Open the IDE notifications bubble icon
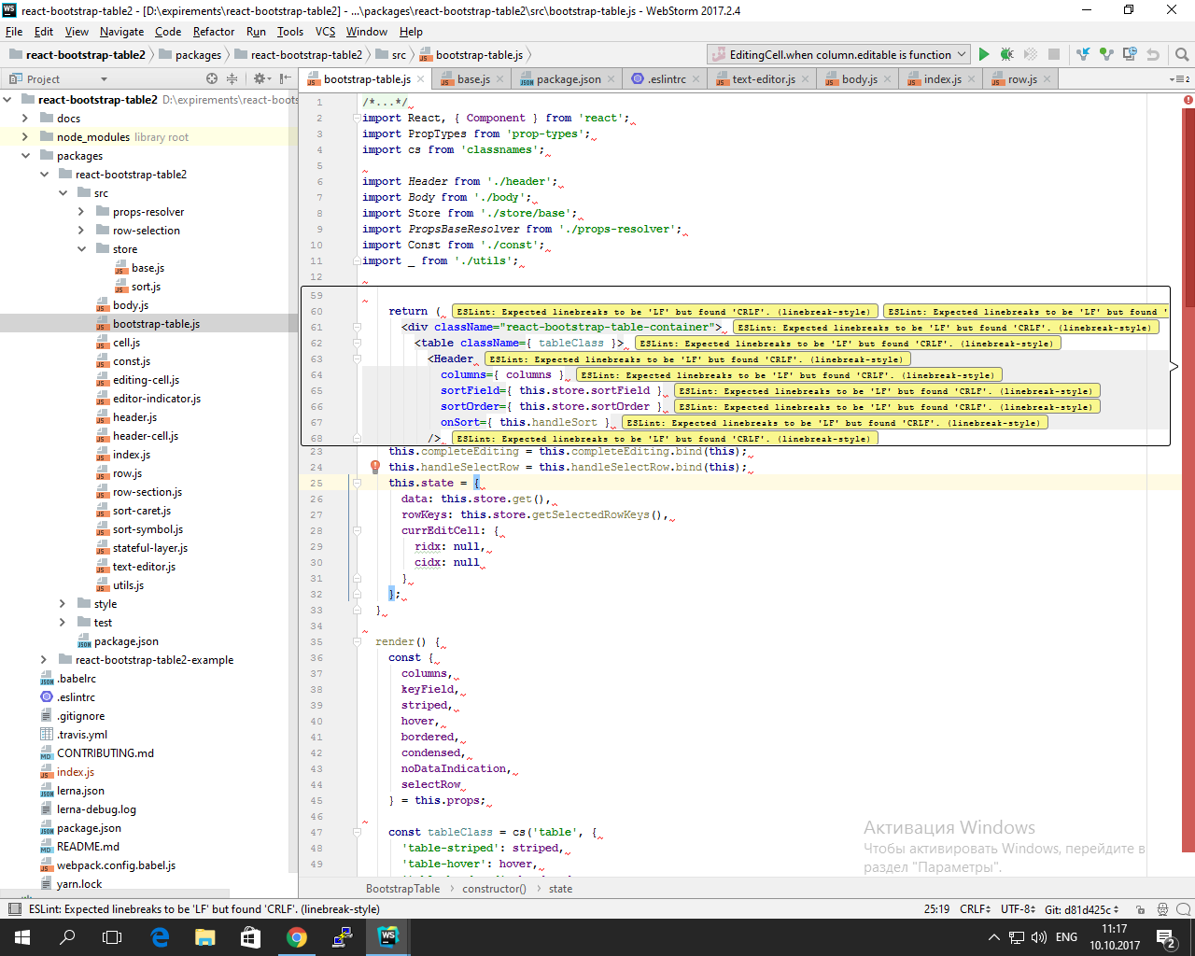The width and height of the screenshot is (1195, 956). click(1183, 909)
